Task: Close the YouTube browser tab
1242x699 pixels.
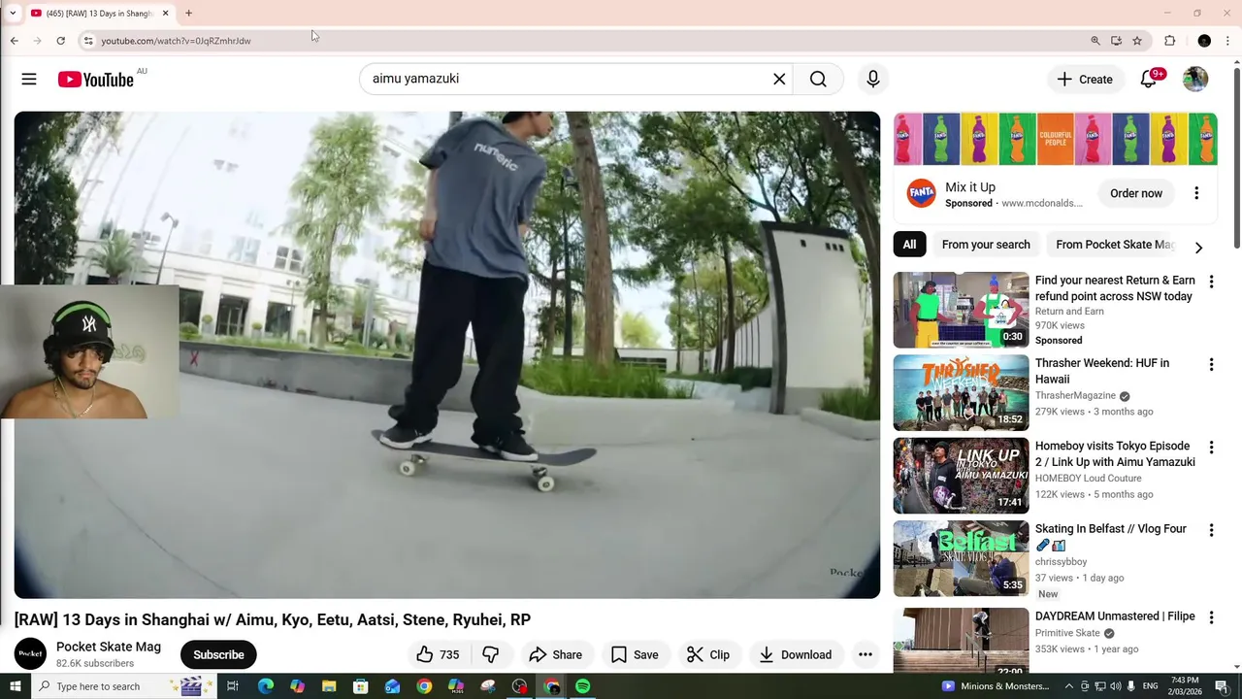Action: click(x=165, y=14)
